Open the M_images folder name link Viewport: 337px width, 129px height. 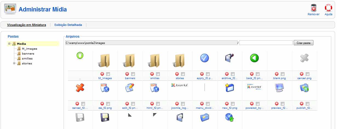point(105,78)
